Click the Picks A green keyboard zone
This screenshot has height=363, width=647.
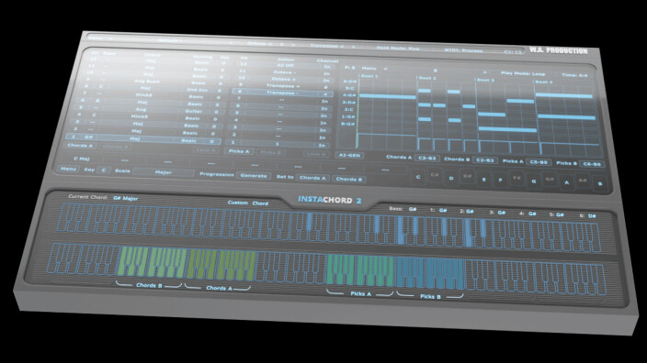pos(359,270)
